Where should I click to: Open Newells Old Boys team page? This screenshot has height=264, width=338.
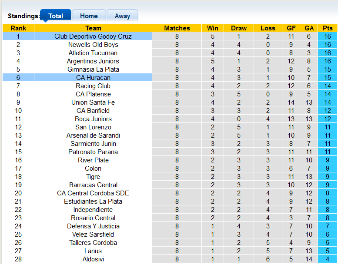93,45
